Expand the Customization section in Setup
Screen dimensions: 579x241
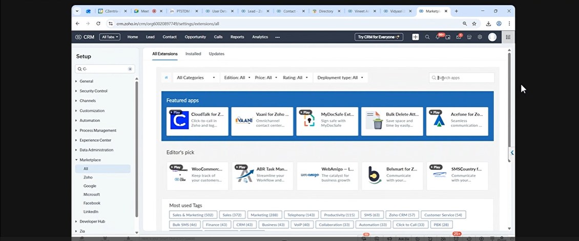tap(92, 111)
